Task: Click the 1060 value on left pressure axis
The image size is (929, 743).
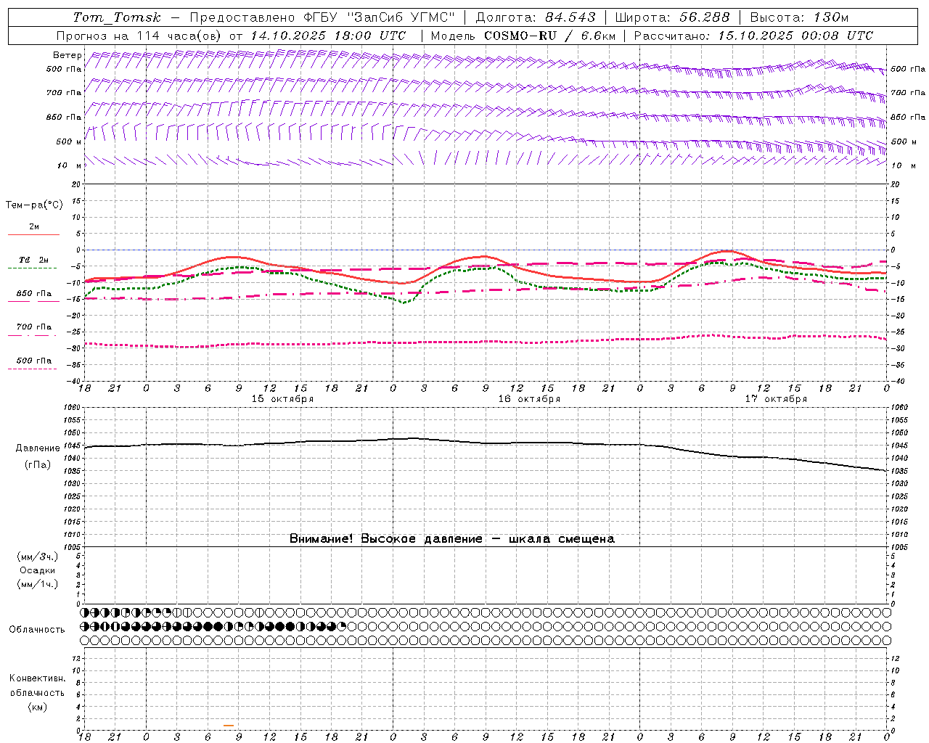Action: [x=72, y=407]
